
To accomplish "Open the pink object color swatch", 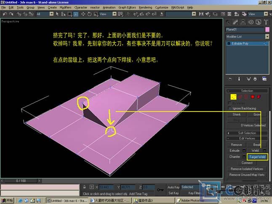I will pos(267,29).
